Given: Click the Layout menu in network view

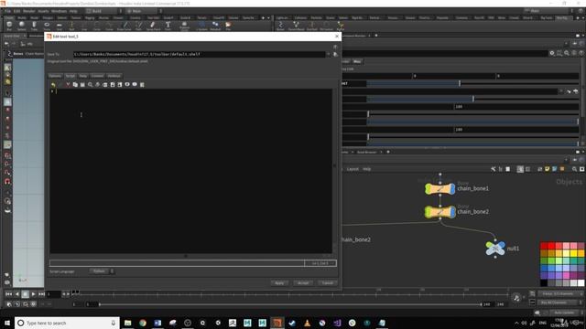Looking at the screenshot, I should pos(353,169).
